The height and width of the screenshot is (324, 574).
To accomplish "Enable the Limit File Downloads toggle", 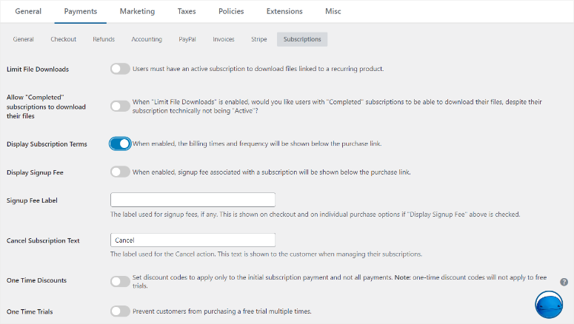I will point(120,69).
